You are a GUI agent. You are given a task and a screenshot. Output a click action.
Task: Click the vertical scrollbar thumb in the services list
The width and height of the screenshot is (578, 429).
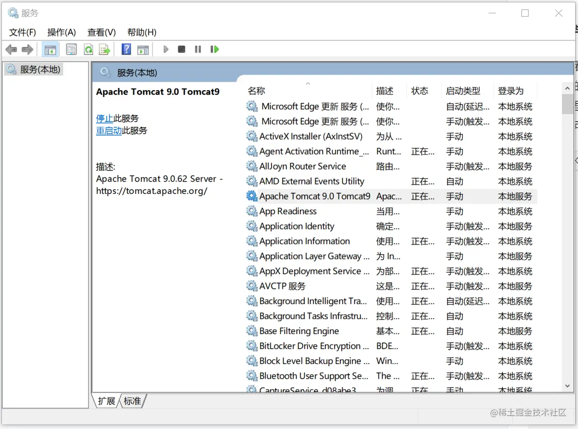click(568, 104)
